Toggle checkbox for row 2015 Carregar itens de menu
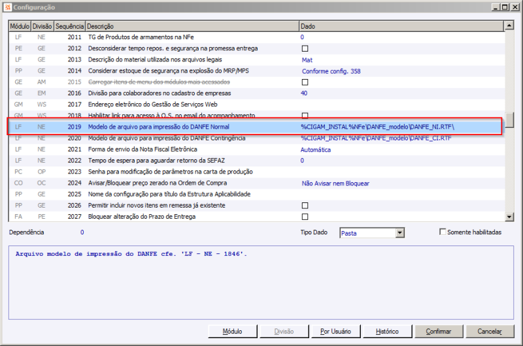 point(305,82)
